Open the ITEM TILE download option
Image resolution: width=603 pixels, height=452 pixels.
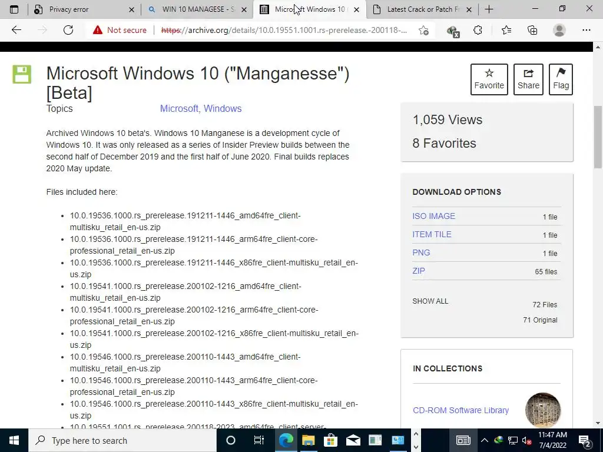[x=432, y=234]
